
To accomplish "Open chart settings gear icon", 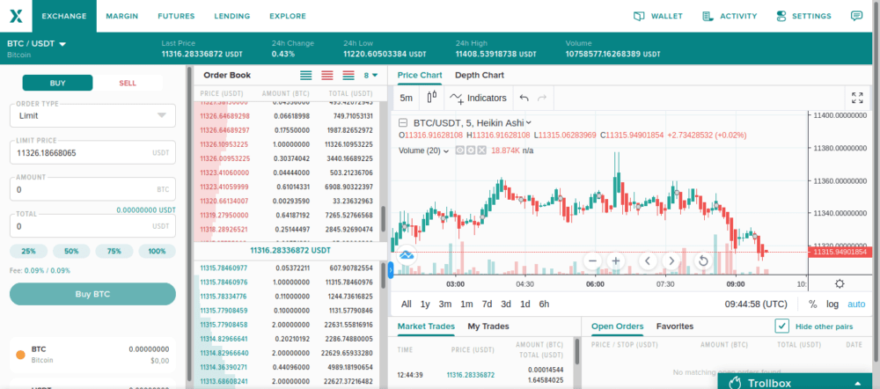I will pos(840,283).
